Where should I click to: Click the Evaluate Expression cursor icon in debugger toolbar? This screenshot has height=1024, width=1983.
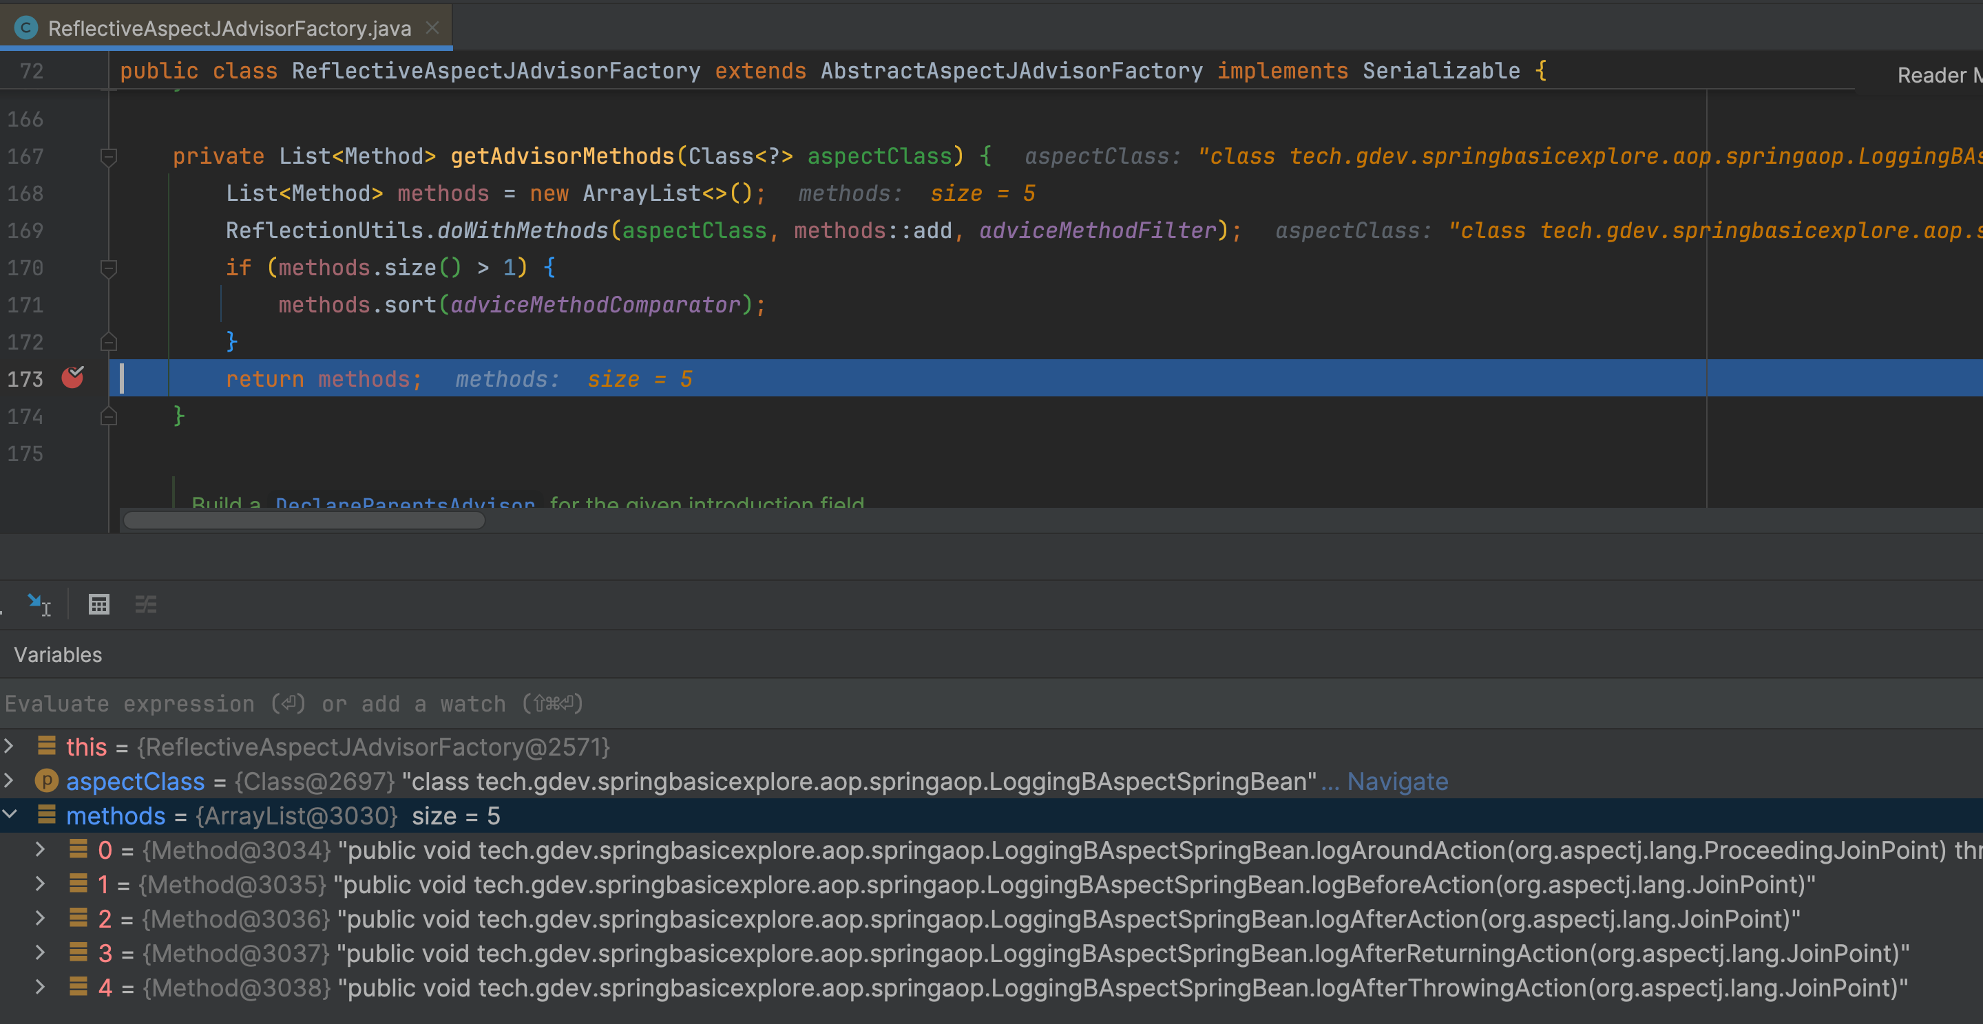click(39, 605)
